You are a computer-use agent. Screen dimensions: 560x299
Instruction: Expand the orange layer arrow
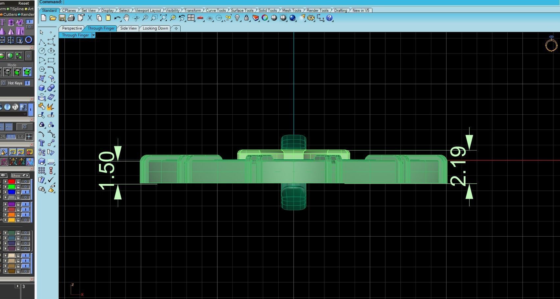click(6, 215)
